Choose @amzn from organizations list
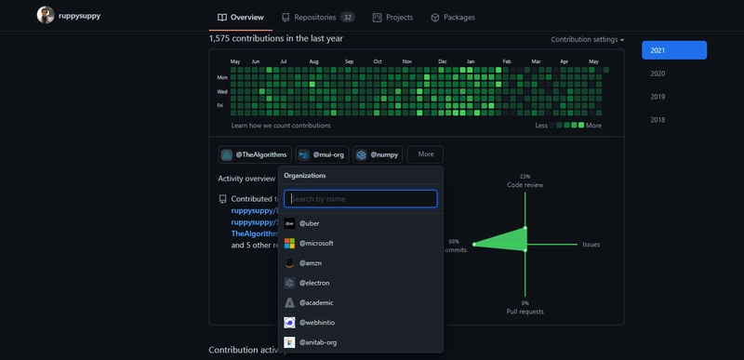Image resolution: width=744 pixels, height=360 pixels. click(361, 263)
